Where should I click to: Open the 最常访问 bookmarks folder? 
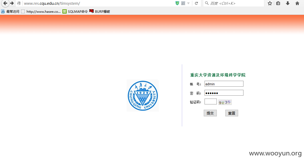[10, 12]
